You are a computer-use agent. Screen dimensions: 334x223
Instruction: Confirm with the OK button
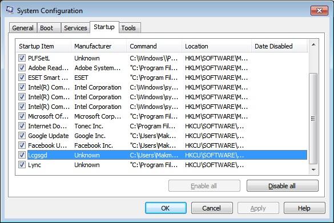pyautogui.click(x=166, y=208)
